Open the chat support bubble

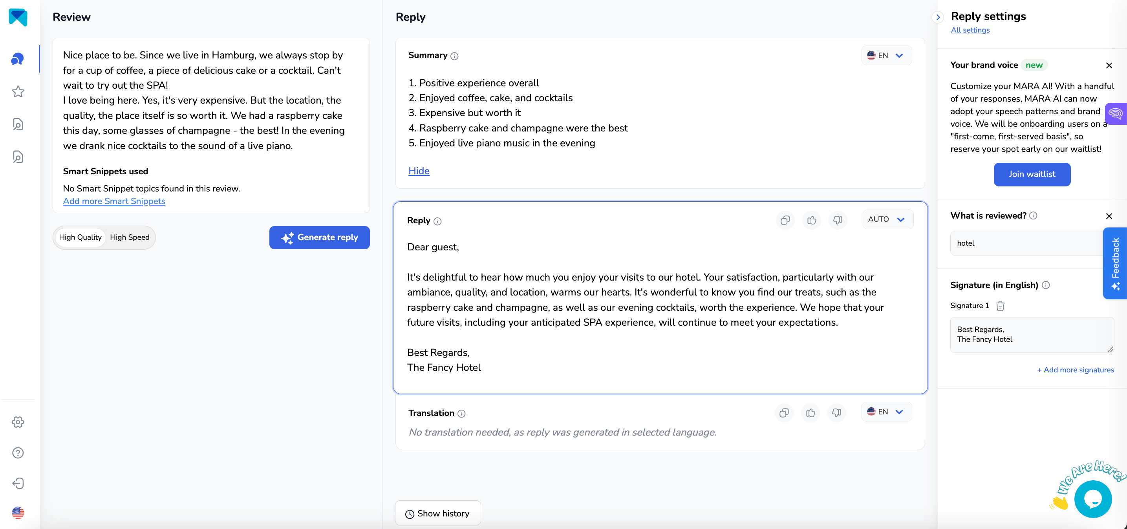click(1093, 499)
